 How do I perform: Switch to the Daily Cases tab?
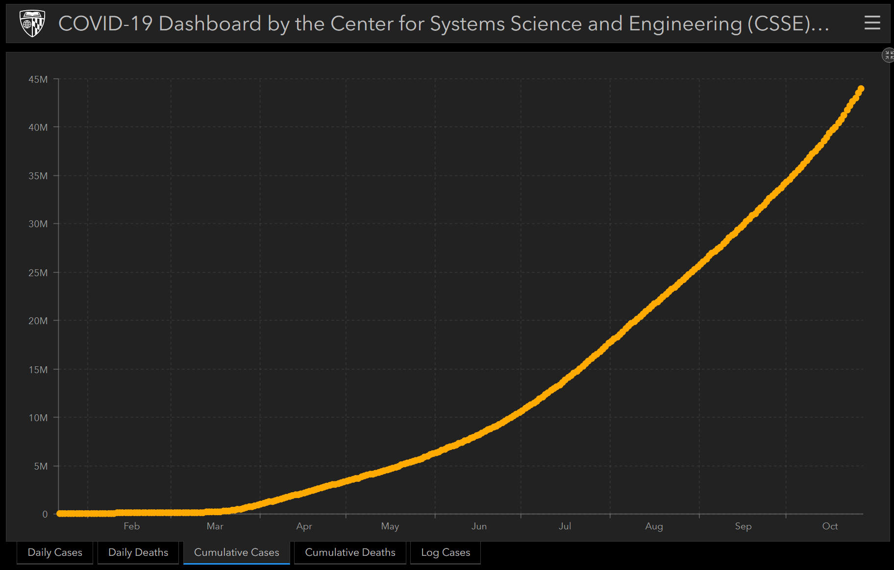coord(55,552)
